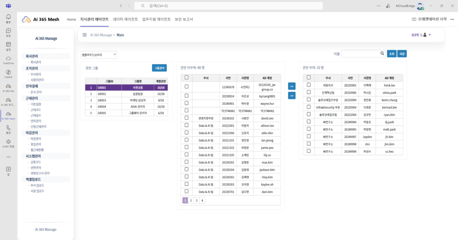Click the kyrsang0801 AD account cell

tap(267, 96)
